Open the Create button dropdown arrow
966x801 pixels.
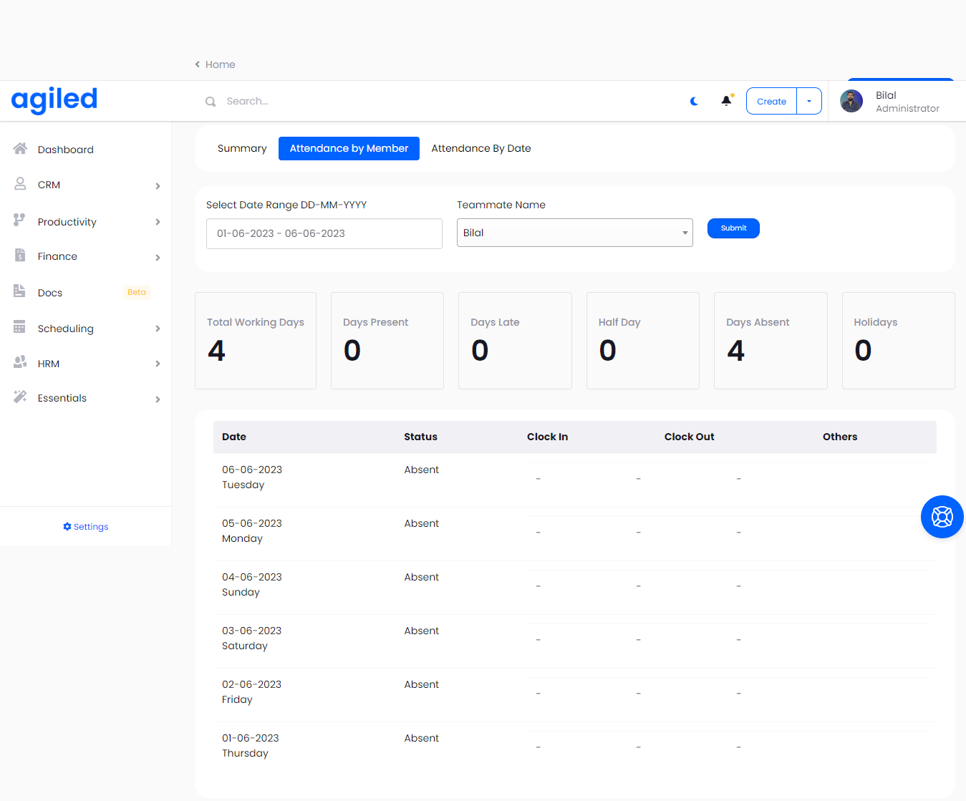(x=809, y=102)
